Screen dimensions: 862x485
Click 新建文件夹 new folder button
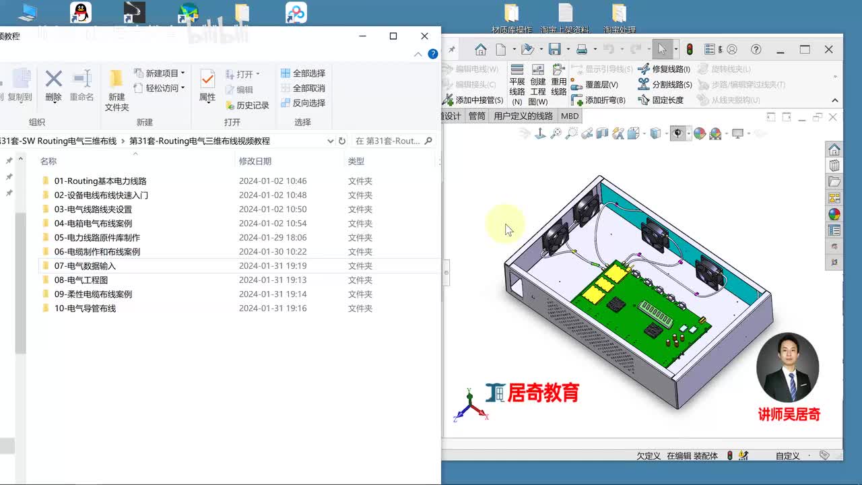point(117,91)
